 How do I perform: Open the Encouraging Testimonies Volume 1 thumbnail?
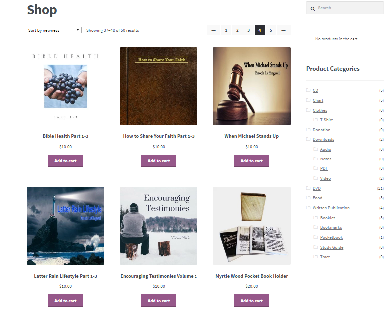click(159, 226)
